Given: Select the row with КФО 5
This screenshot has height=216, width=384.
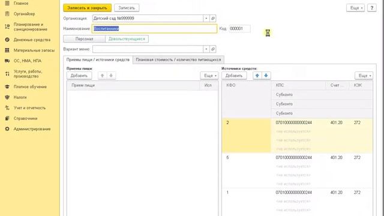Looking at the screenshot, I should [298, 170].
